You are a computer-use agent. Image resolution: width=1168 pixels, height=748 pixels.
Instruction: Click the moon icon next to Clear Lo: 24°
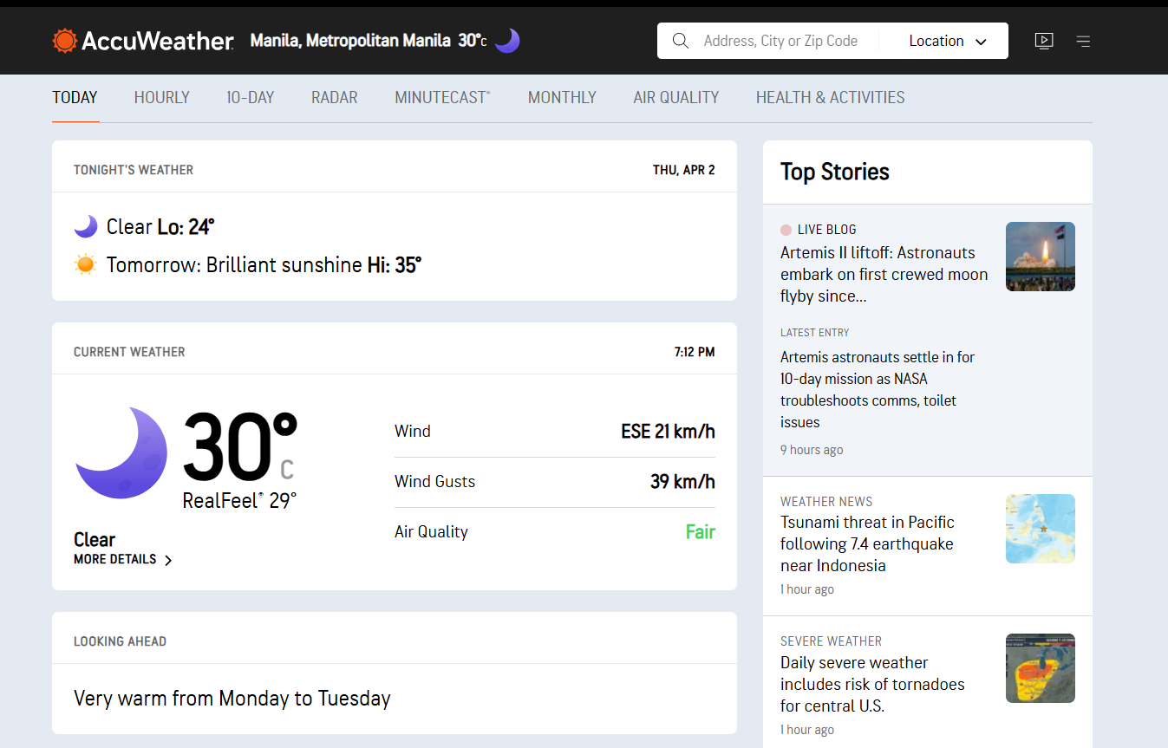point(86,227)
